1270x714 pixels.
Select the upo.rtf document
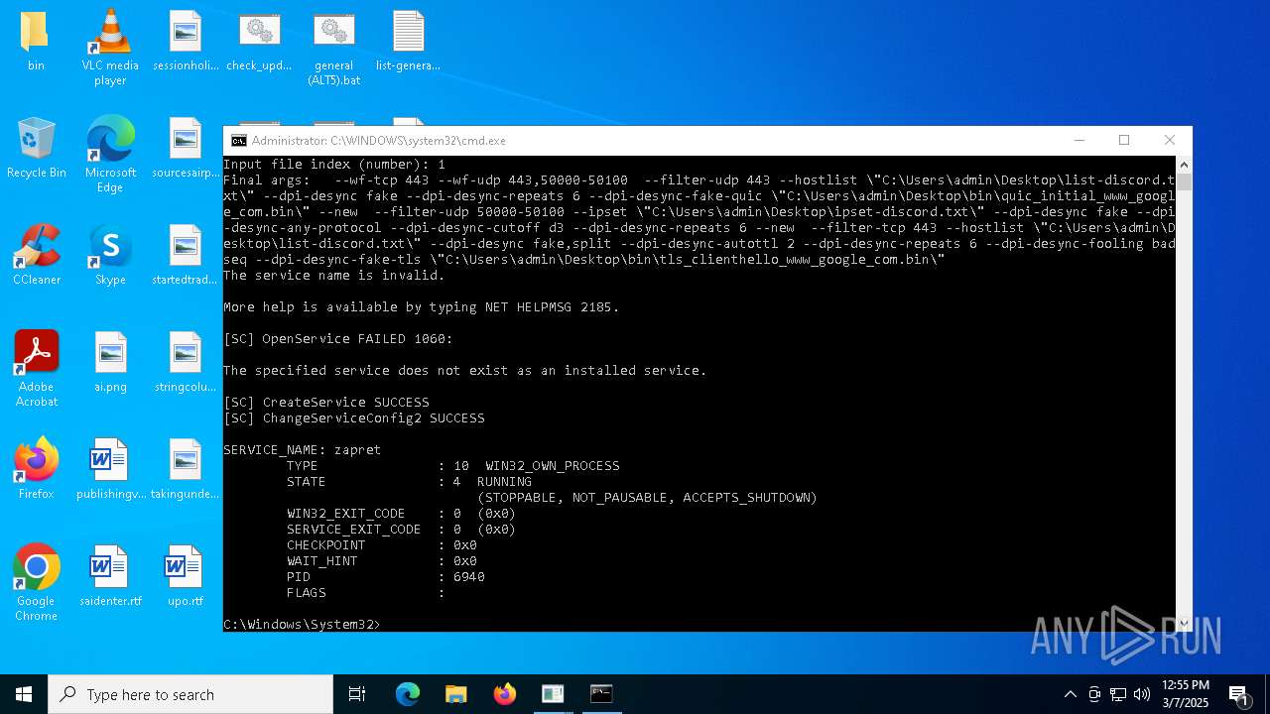click(186, 576)
